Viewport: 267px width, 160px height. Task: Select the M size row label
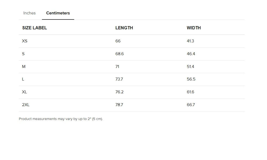pos(24,67)
